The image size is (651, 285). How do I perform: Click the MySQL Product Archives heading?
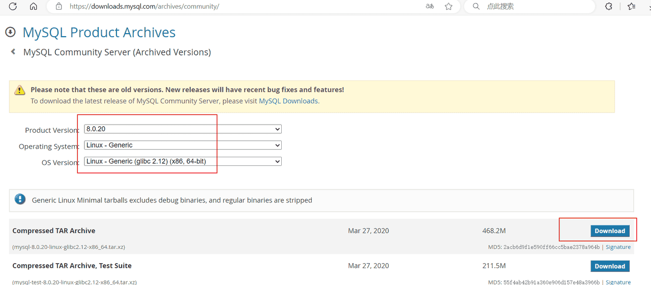99,33
